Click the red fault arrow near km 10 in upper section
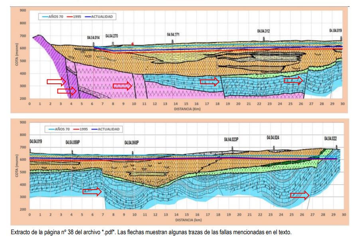Image resolution: width=354 pixels, height=241 pixels. pyautogui.click(x=123, y=86)
